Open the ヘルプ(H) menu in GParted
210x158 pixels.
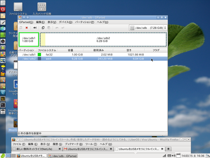pos(102,22)
